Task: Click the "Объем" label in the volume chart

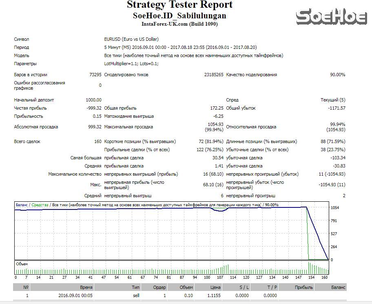Action: (22, 264)
